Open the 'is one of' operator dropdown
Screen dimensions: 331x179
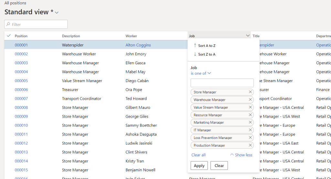point(201,73)
